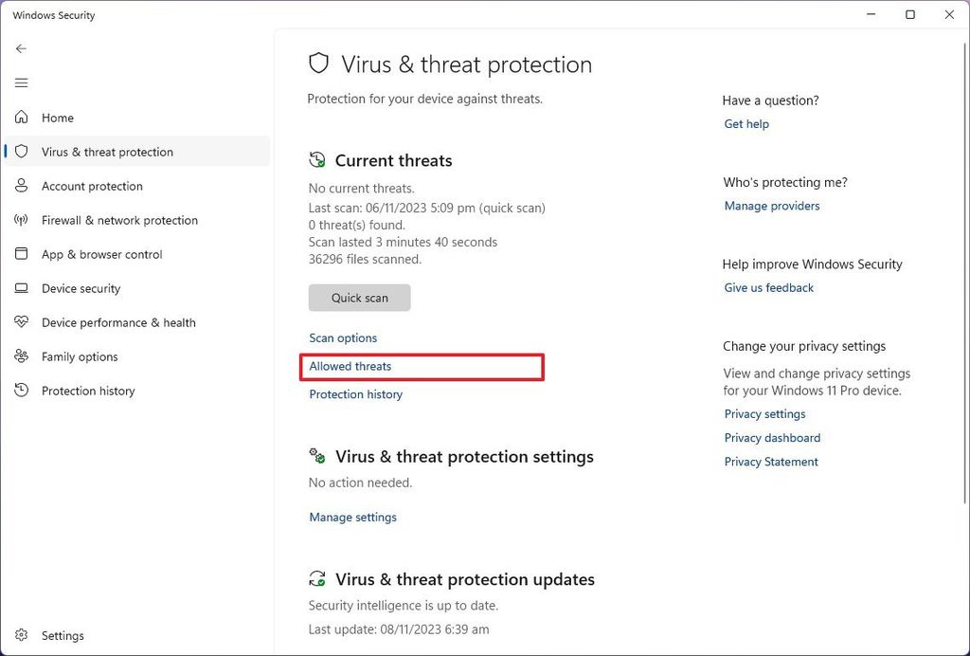Open Settings via the gear icon

tap(63, 635)
